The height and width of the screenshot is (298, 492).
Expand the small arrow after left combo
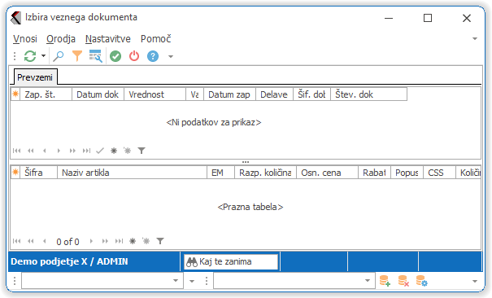click(x=192, y=281)
